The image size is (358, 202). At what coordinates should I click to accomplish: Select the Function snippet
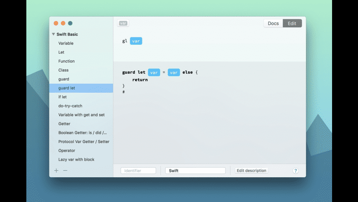tap(81, 61)
